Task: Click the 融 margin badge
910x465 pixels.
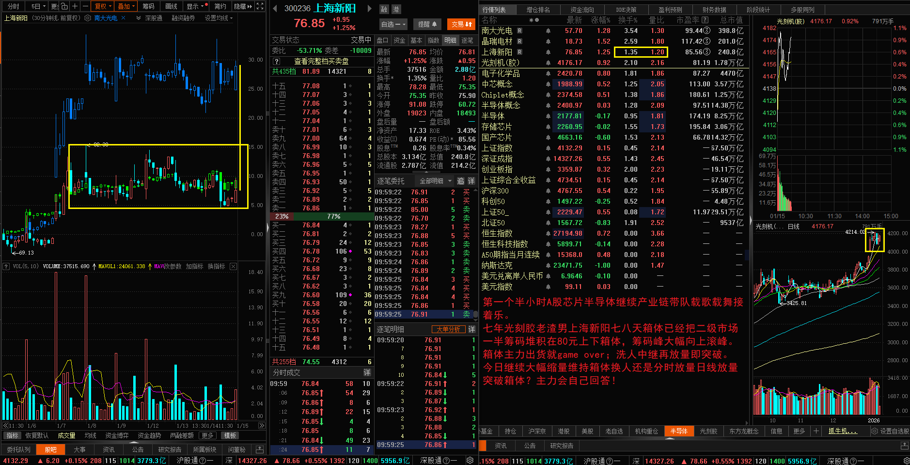Action: 384,9
